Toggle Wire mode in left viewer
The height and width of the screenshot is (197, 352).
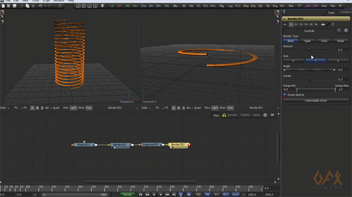point(66,108)
